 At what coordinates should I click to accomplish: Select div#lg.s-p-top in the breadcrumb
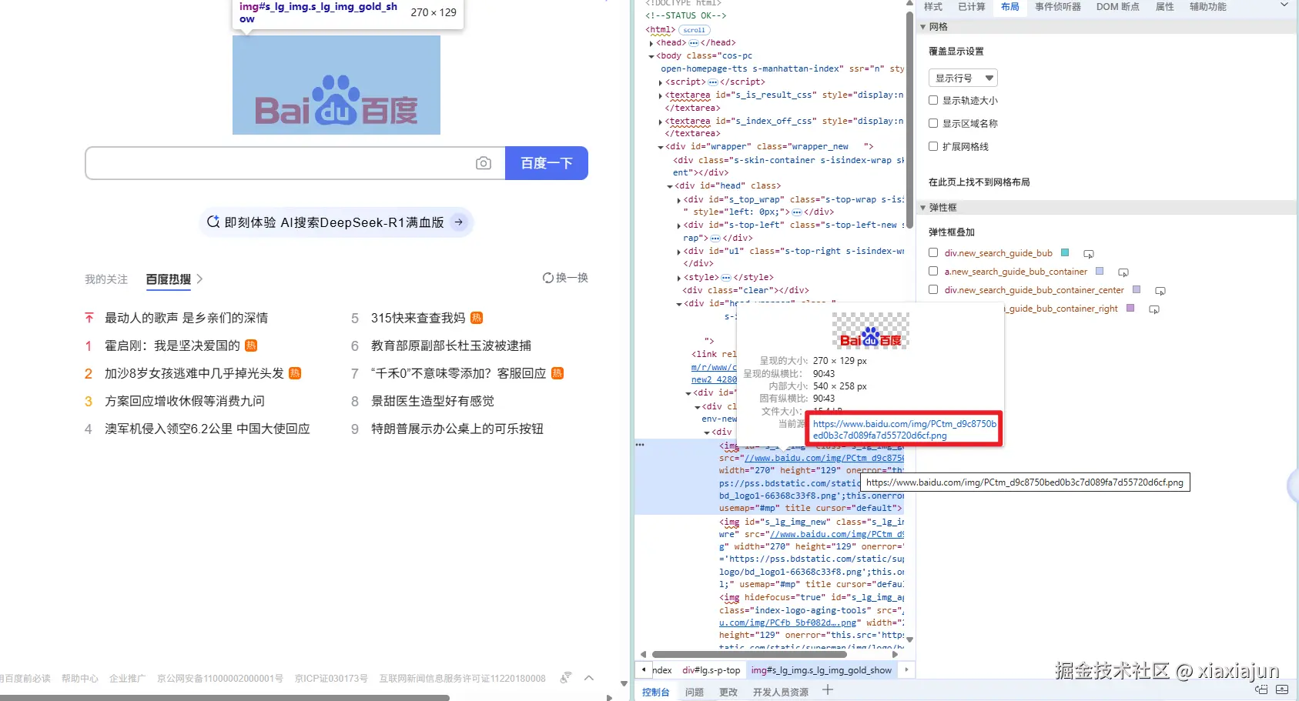pos(711,670)
